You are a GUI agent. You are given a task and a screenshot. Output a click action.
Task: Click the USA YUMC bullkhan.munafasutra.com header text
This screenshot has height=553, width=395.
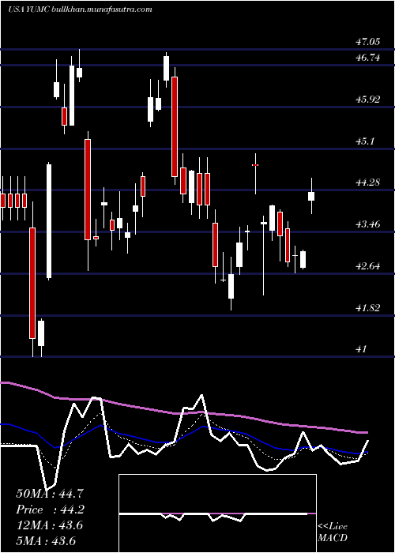click(80, 9)
